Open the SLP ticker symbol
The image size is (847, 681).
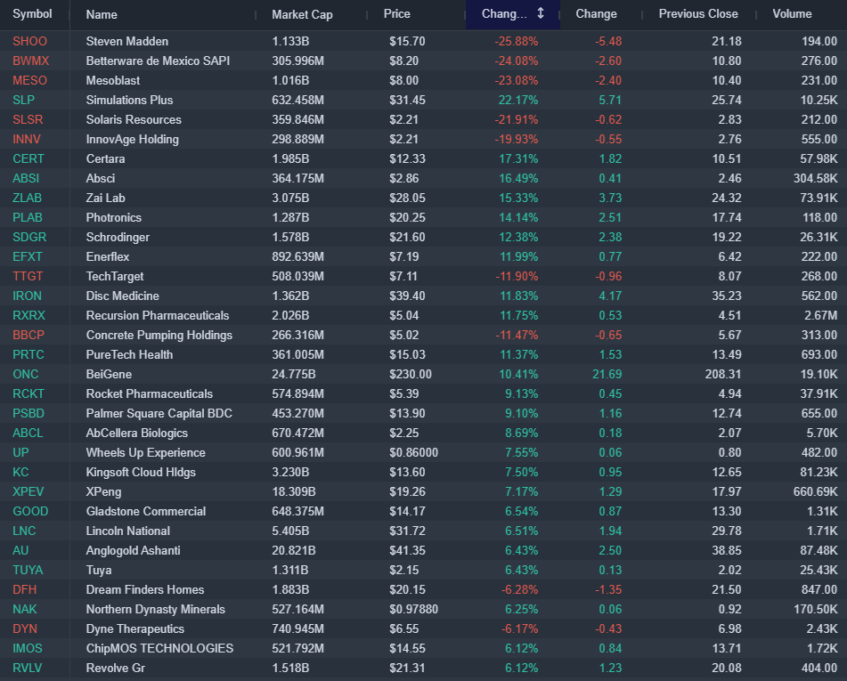23,100
